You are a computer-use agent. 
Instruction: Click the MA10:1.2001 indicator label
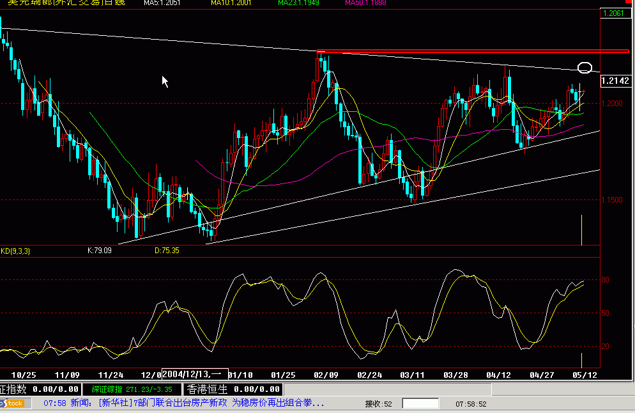[231, 3]
